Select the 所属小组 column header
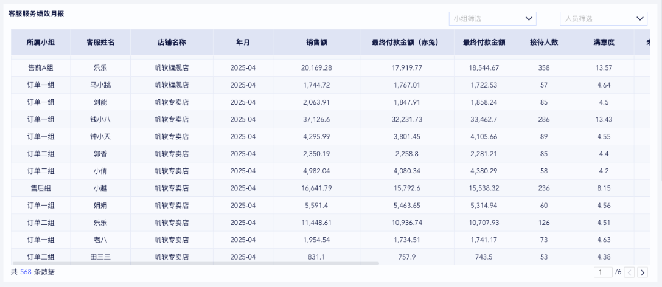The height and width of the screenshot is (287, 662). pyautogui.click(x=41, y=43)
